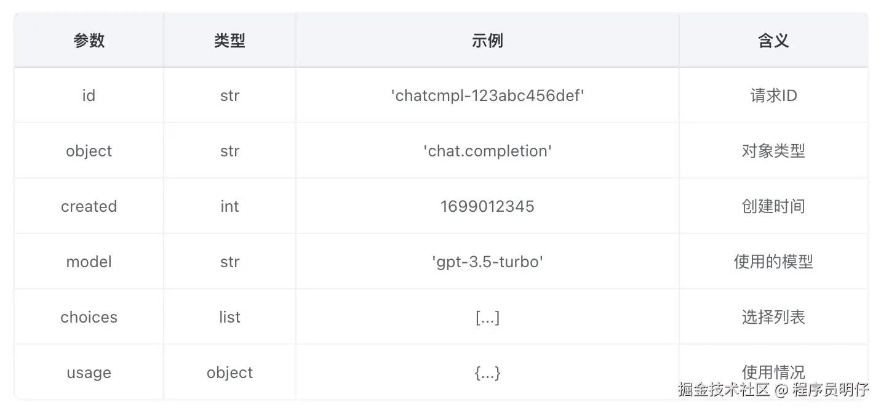
Task: Select the 'choices' parameter cell
Action: [89, 317]
